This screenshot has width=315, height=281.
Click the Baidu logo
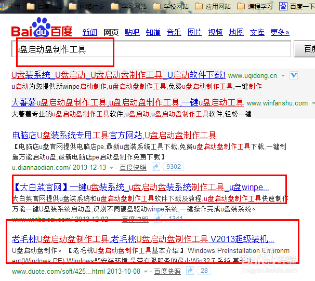[x=42, y=28]
